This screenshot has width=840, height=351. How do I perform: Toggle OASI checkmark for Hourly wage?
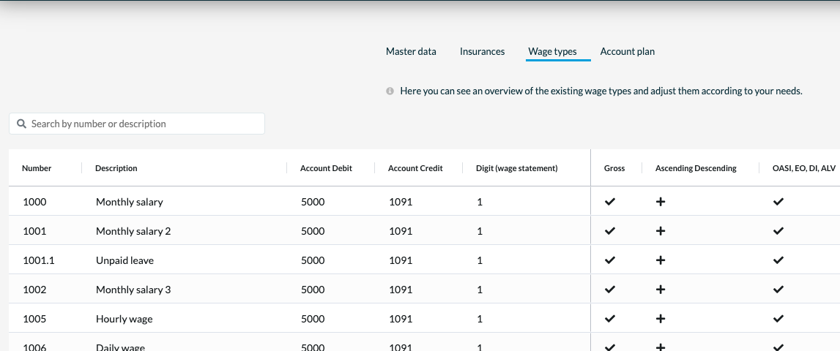pos(778,319)
